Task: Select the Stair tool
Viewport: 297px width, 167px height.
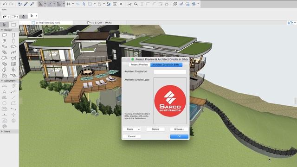Action: (x=4, y=52)
